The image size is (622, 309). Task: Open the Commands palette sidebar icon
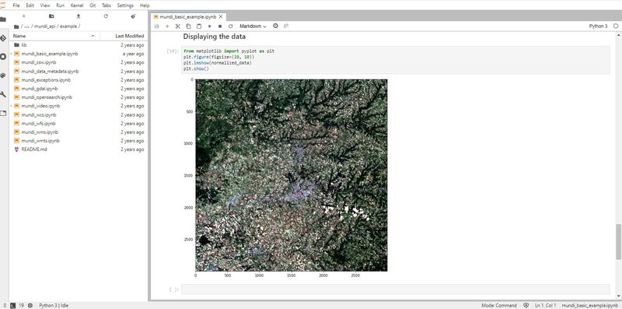[3, 75]
